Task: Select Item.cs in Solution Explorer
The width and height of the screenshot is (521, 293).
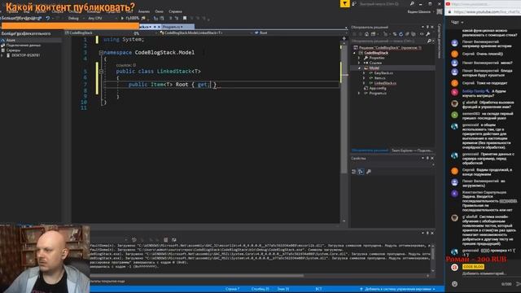Action: 380,78
